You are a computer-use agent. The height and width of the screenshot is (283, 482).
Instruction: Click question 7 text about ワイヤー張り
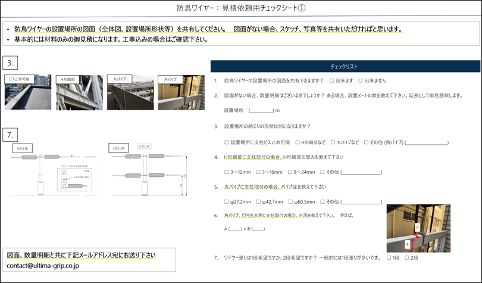point(302,258)
